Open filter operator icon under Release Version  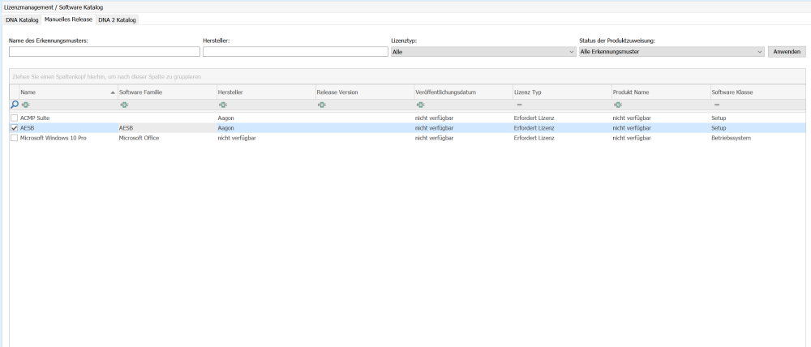pos(321,105)
